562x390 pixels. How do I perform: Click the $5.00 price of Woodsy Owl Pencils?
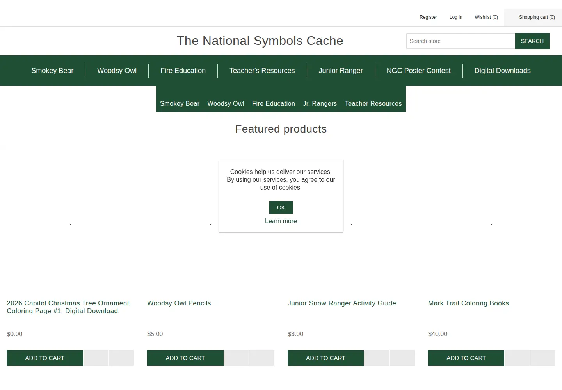click(155, 334)
